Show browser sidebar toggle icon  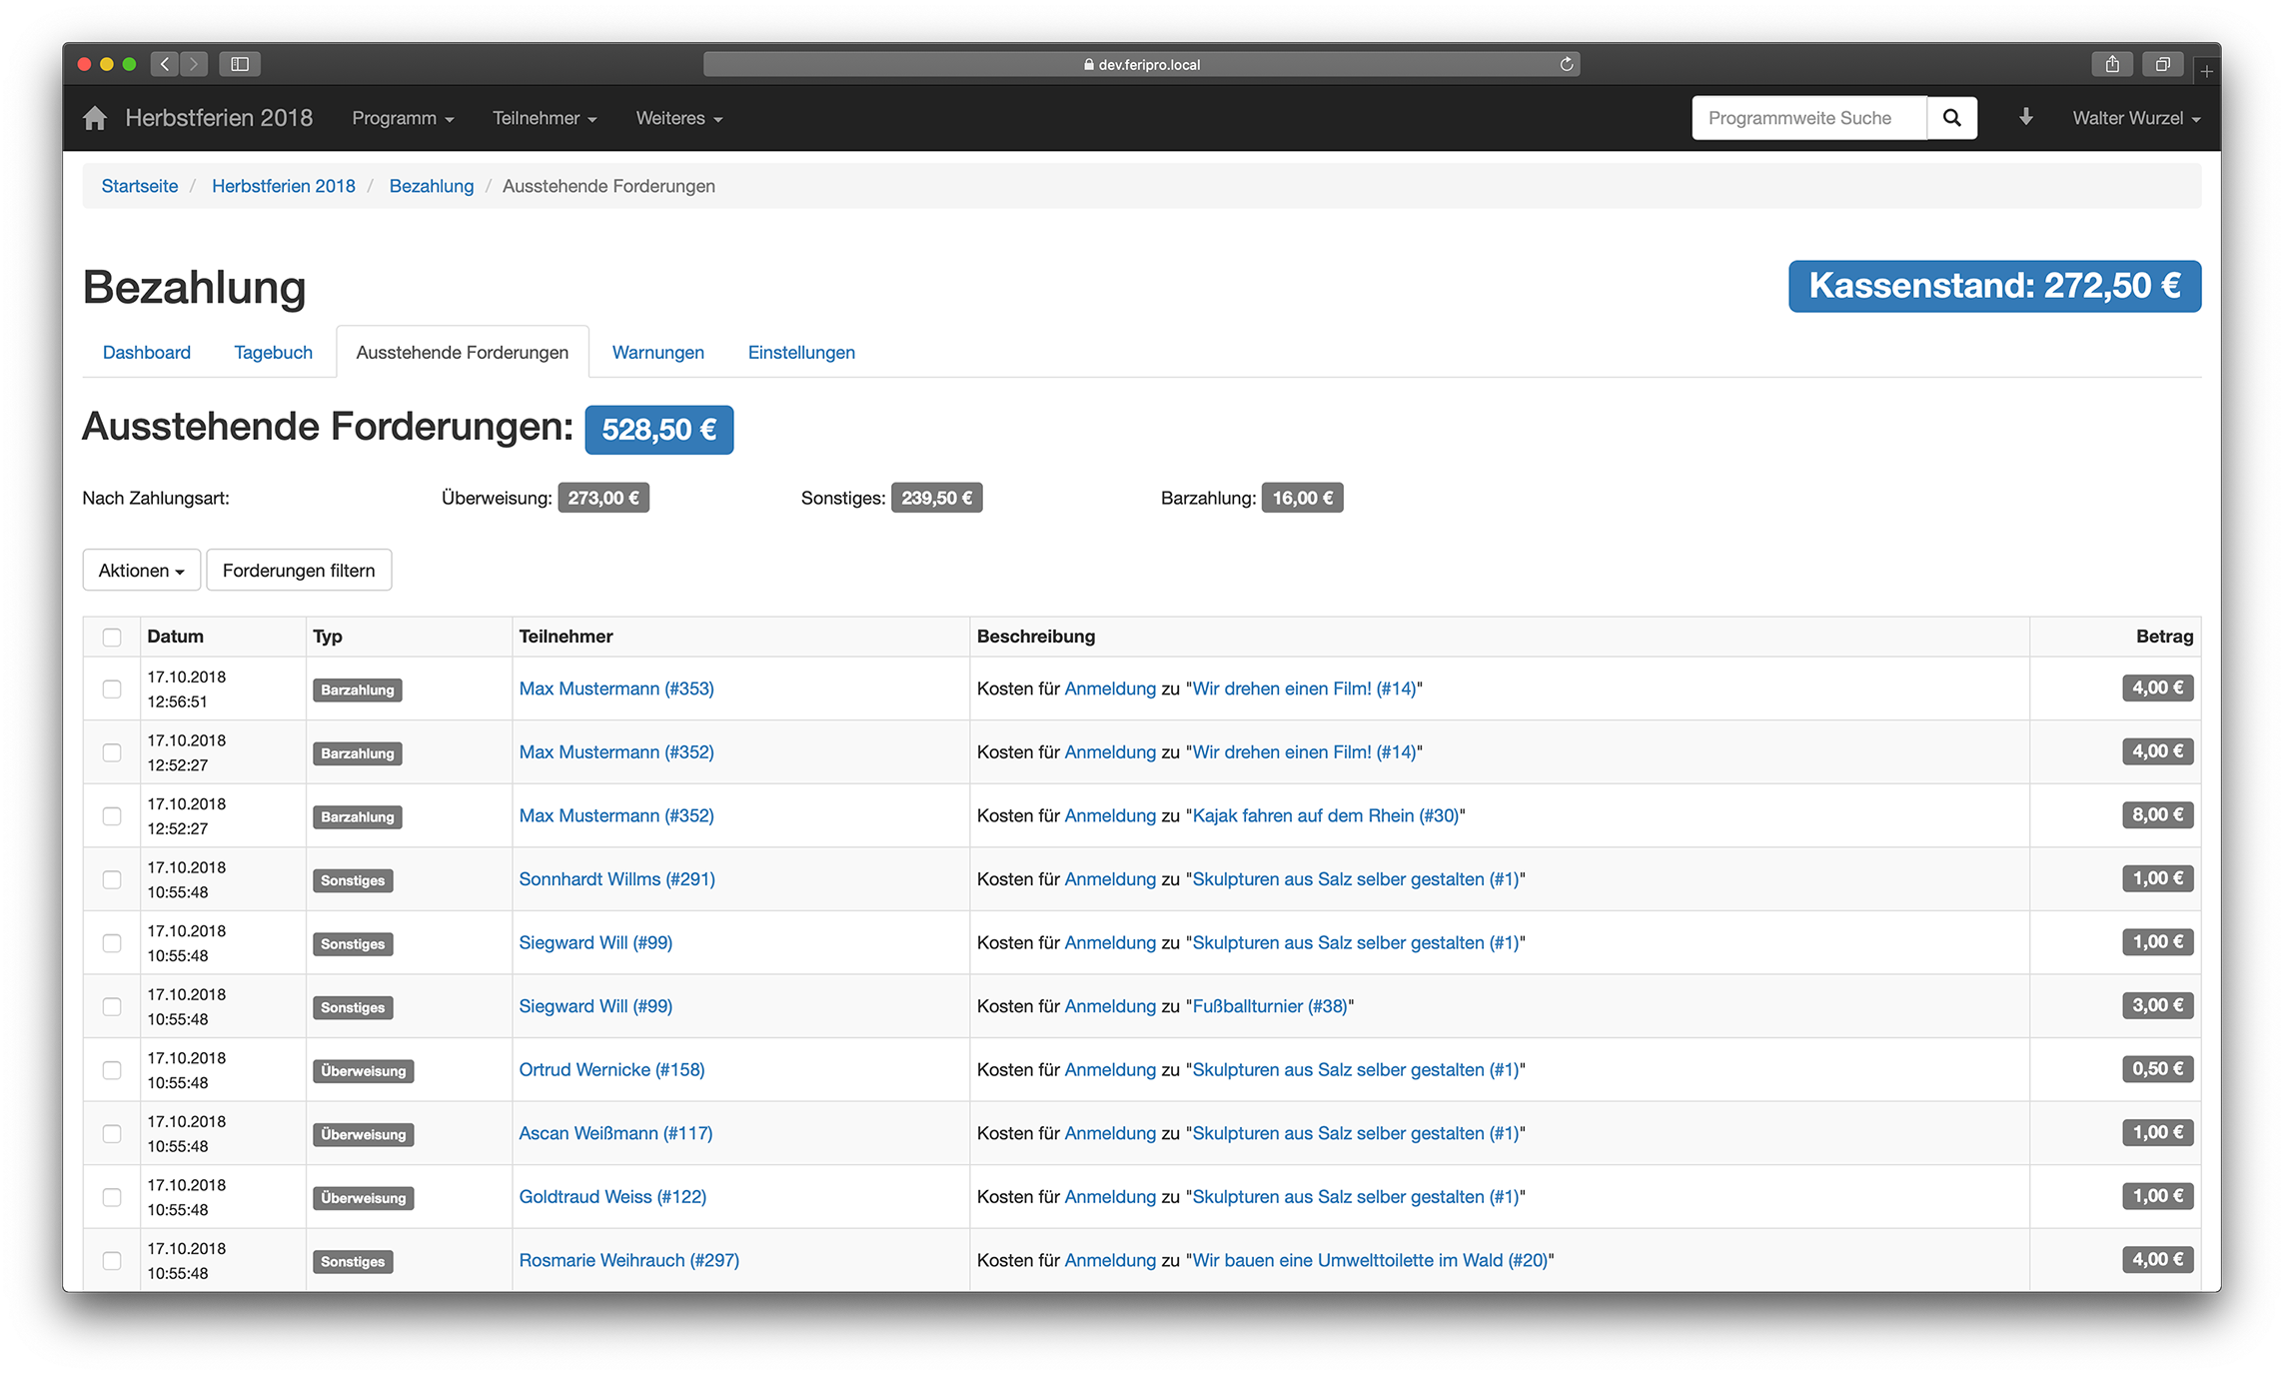(x=240, y=64)
